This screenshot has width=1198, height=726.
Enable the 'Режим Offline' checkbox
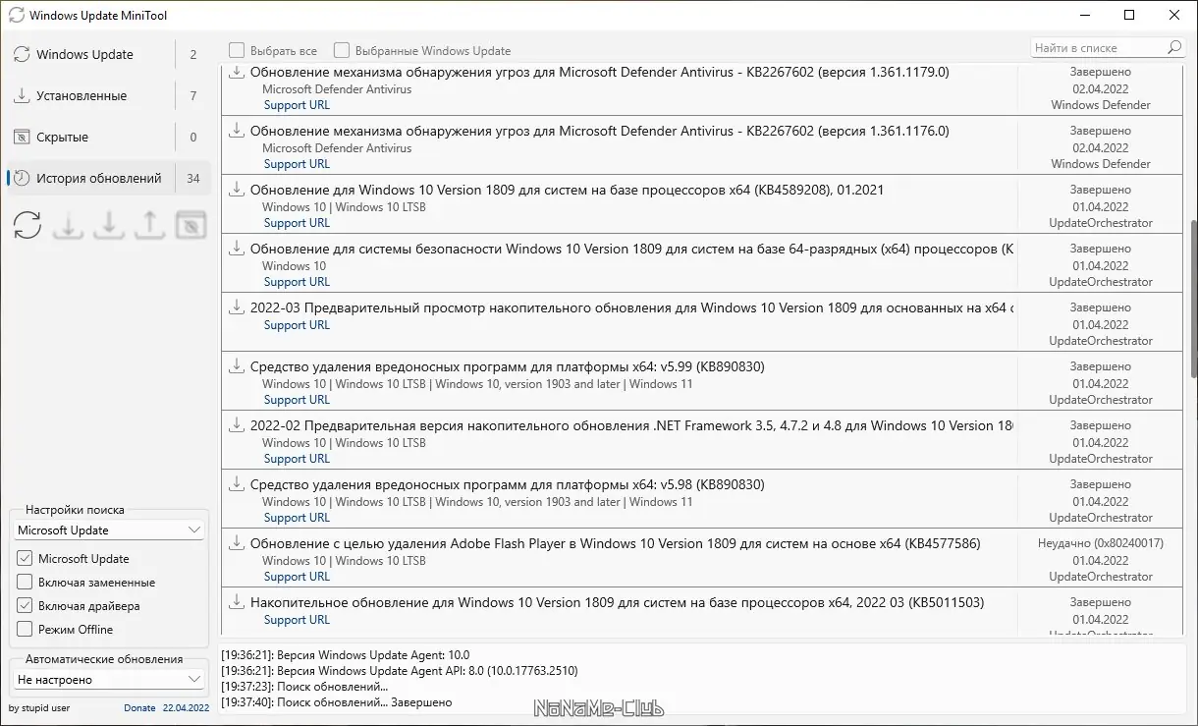click(25, 630)
